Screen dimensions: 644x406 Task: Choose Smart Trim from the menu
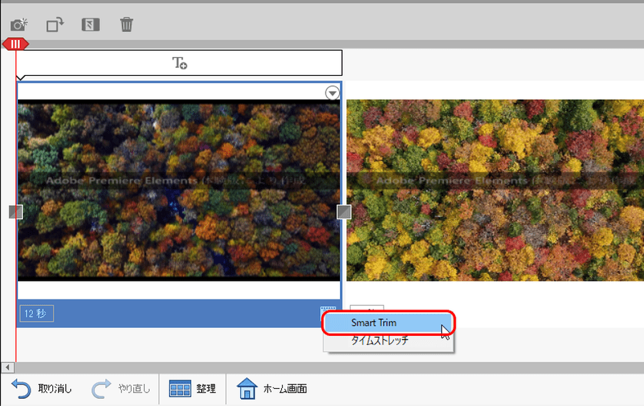tap(388, 323)
